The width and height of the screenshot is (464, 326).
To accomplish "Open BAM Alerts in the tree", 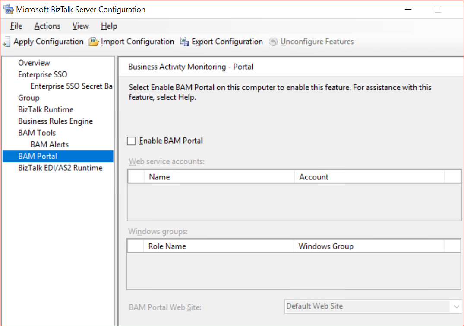I will (49, 145).
